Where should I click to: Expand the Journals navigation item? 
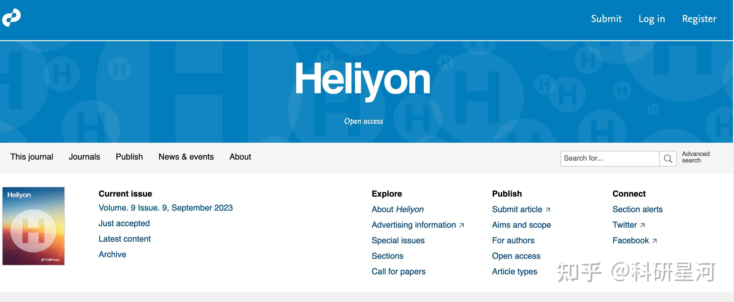[84, 156]
